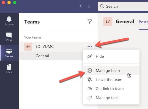Click the Leave the team runner icon
This screenshot has width=148, height=109.
click(x=90, y=80)
